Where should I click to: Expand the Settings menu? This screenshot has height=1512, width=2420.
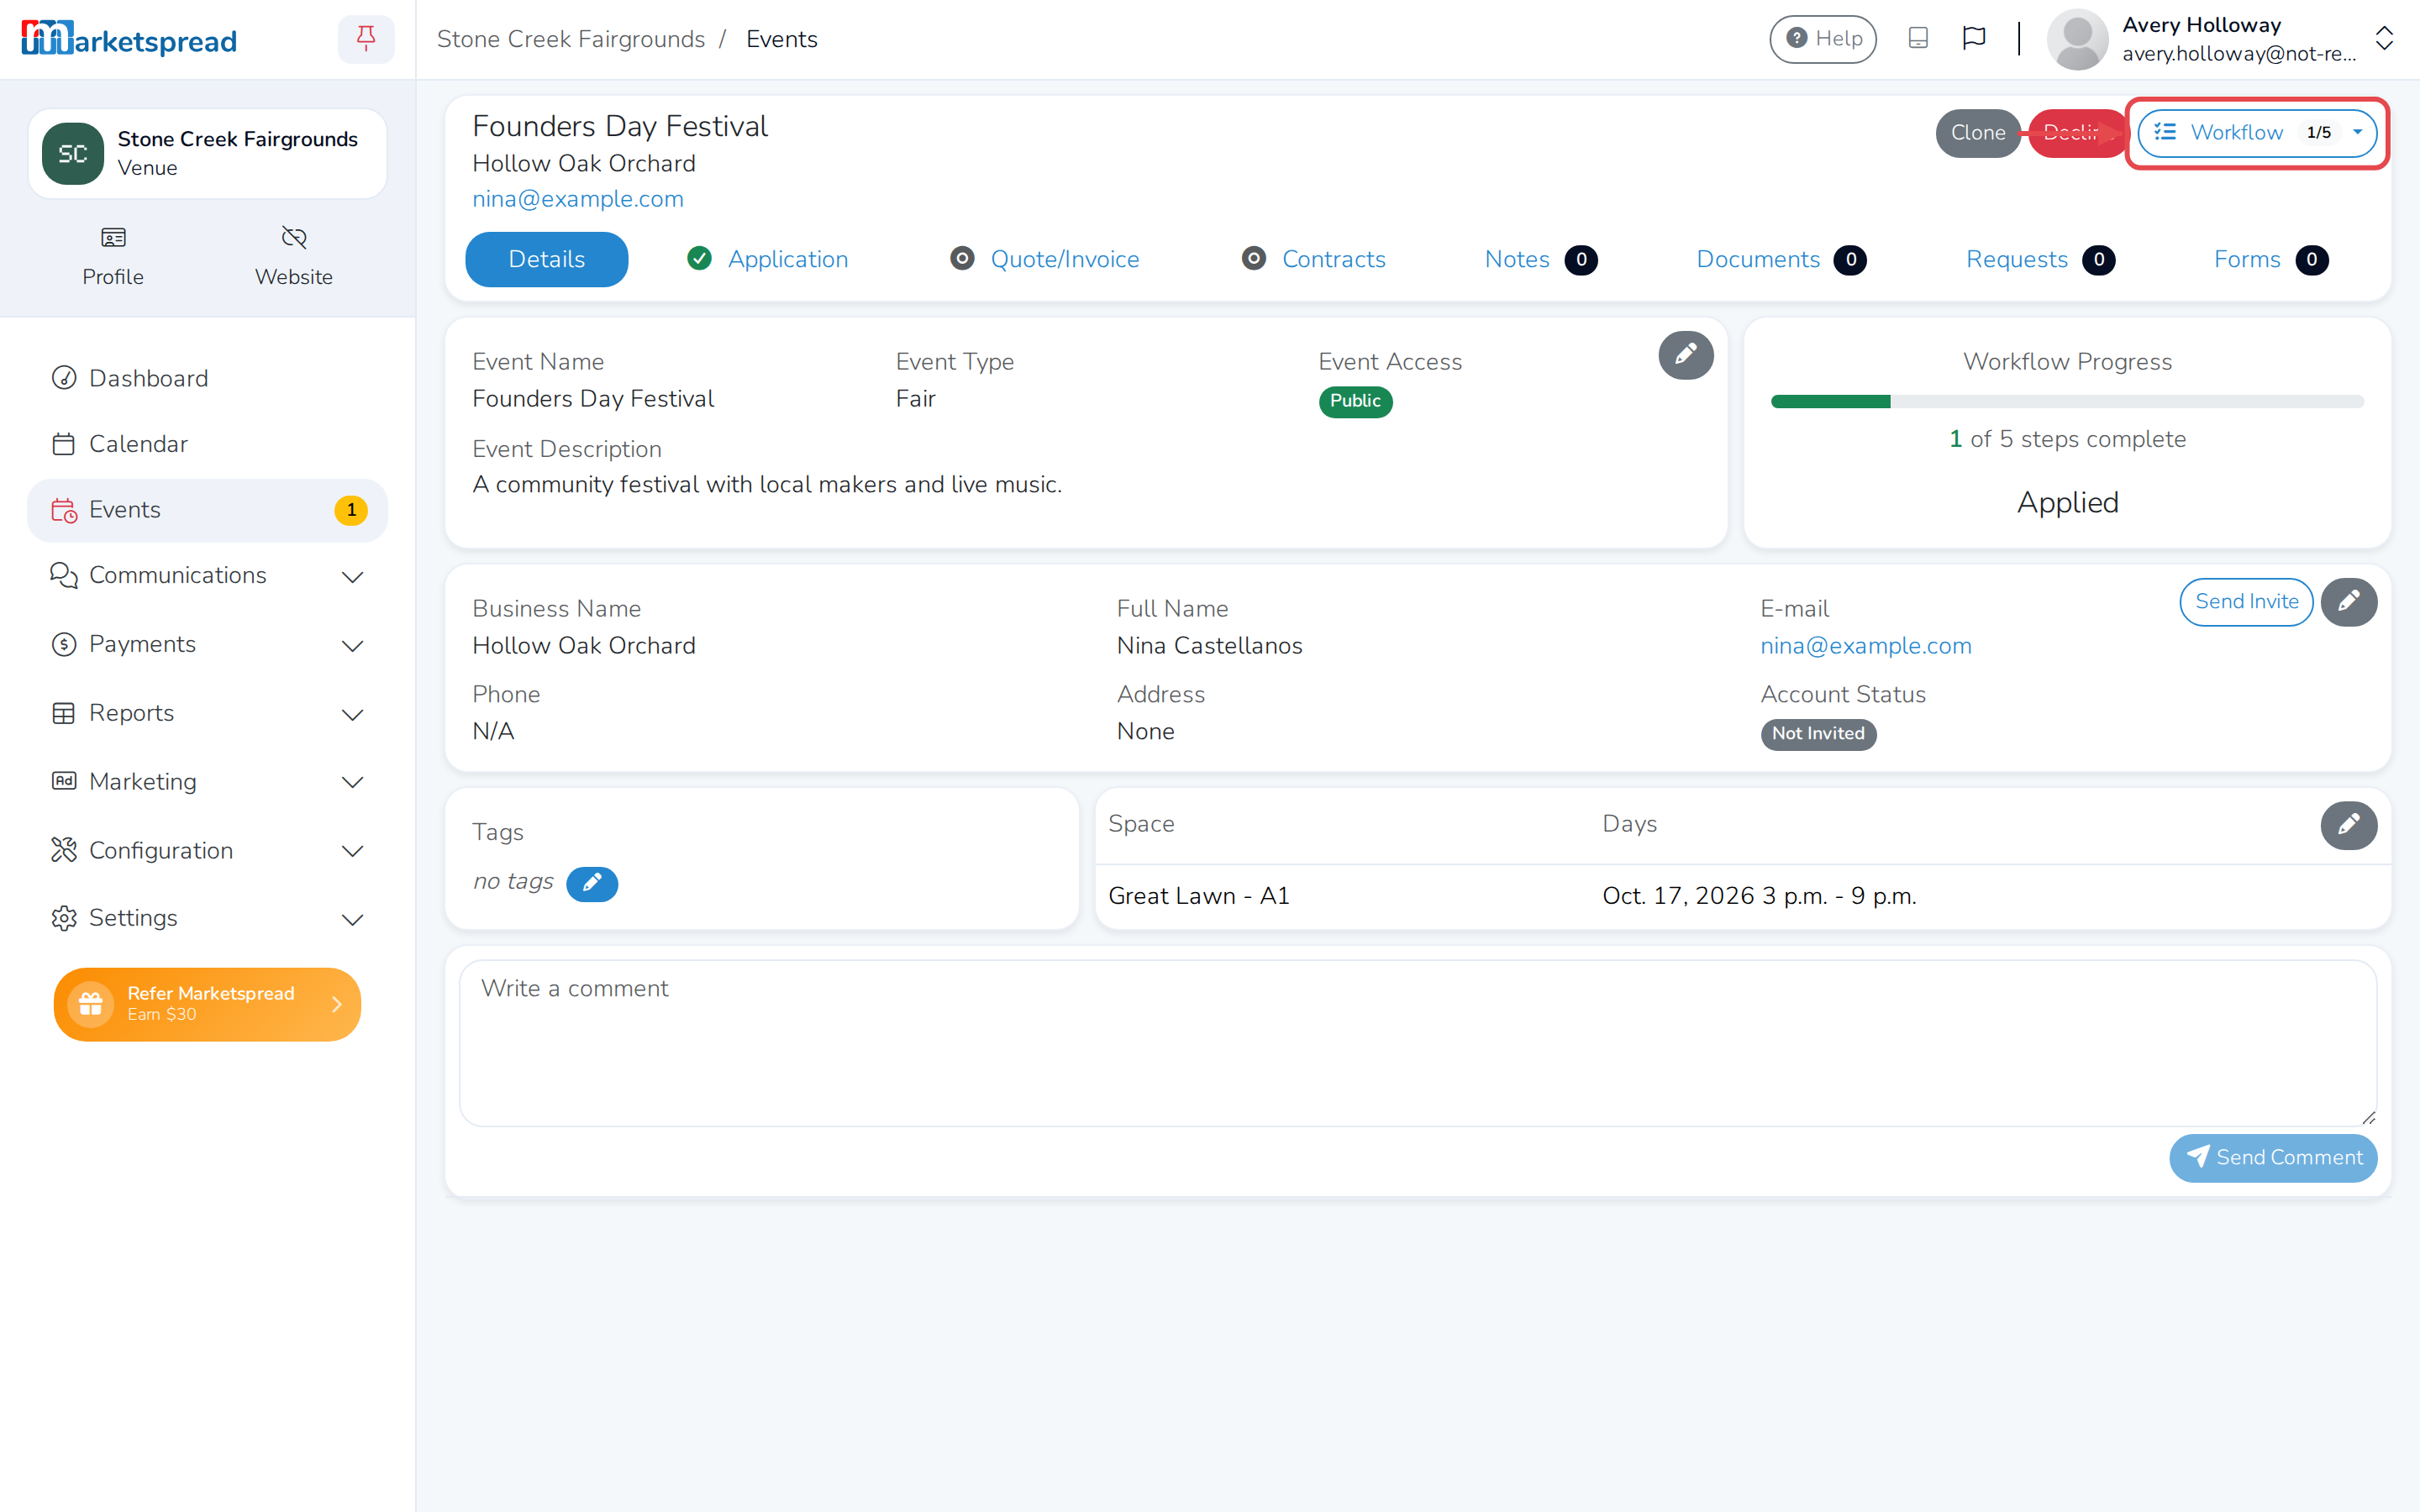(207, 918)
